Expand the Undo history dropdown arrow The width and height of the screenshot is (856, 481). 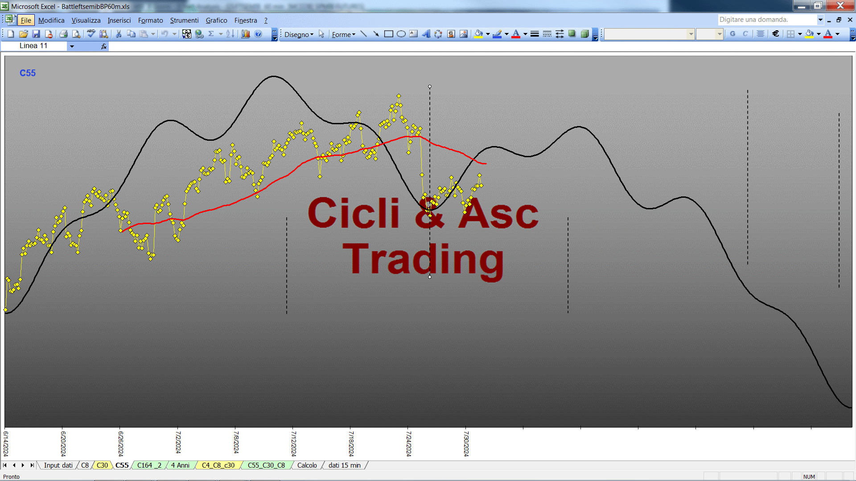pyautogui.click(x=174, y=34)
